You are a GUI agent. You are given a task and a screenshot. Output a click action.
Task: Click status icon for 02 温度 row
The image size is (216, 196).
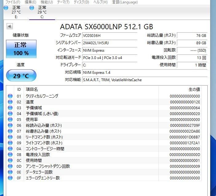10,102
